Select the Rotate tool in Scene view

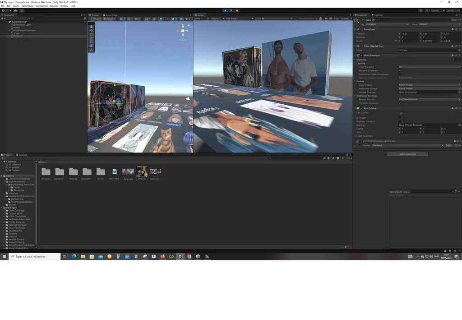(91, 34)
